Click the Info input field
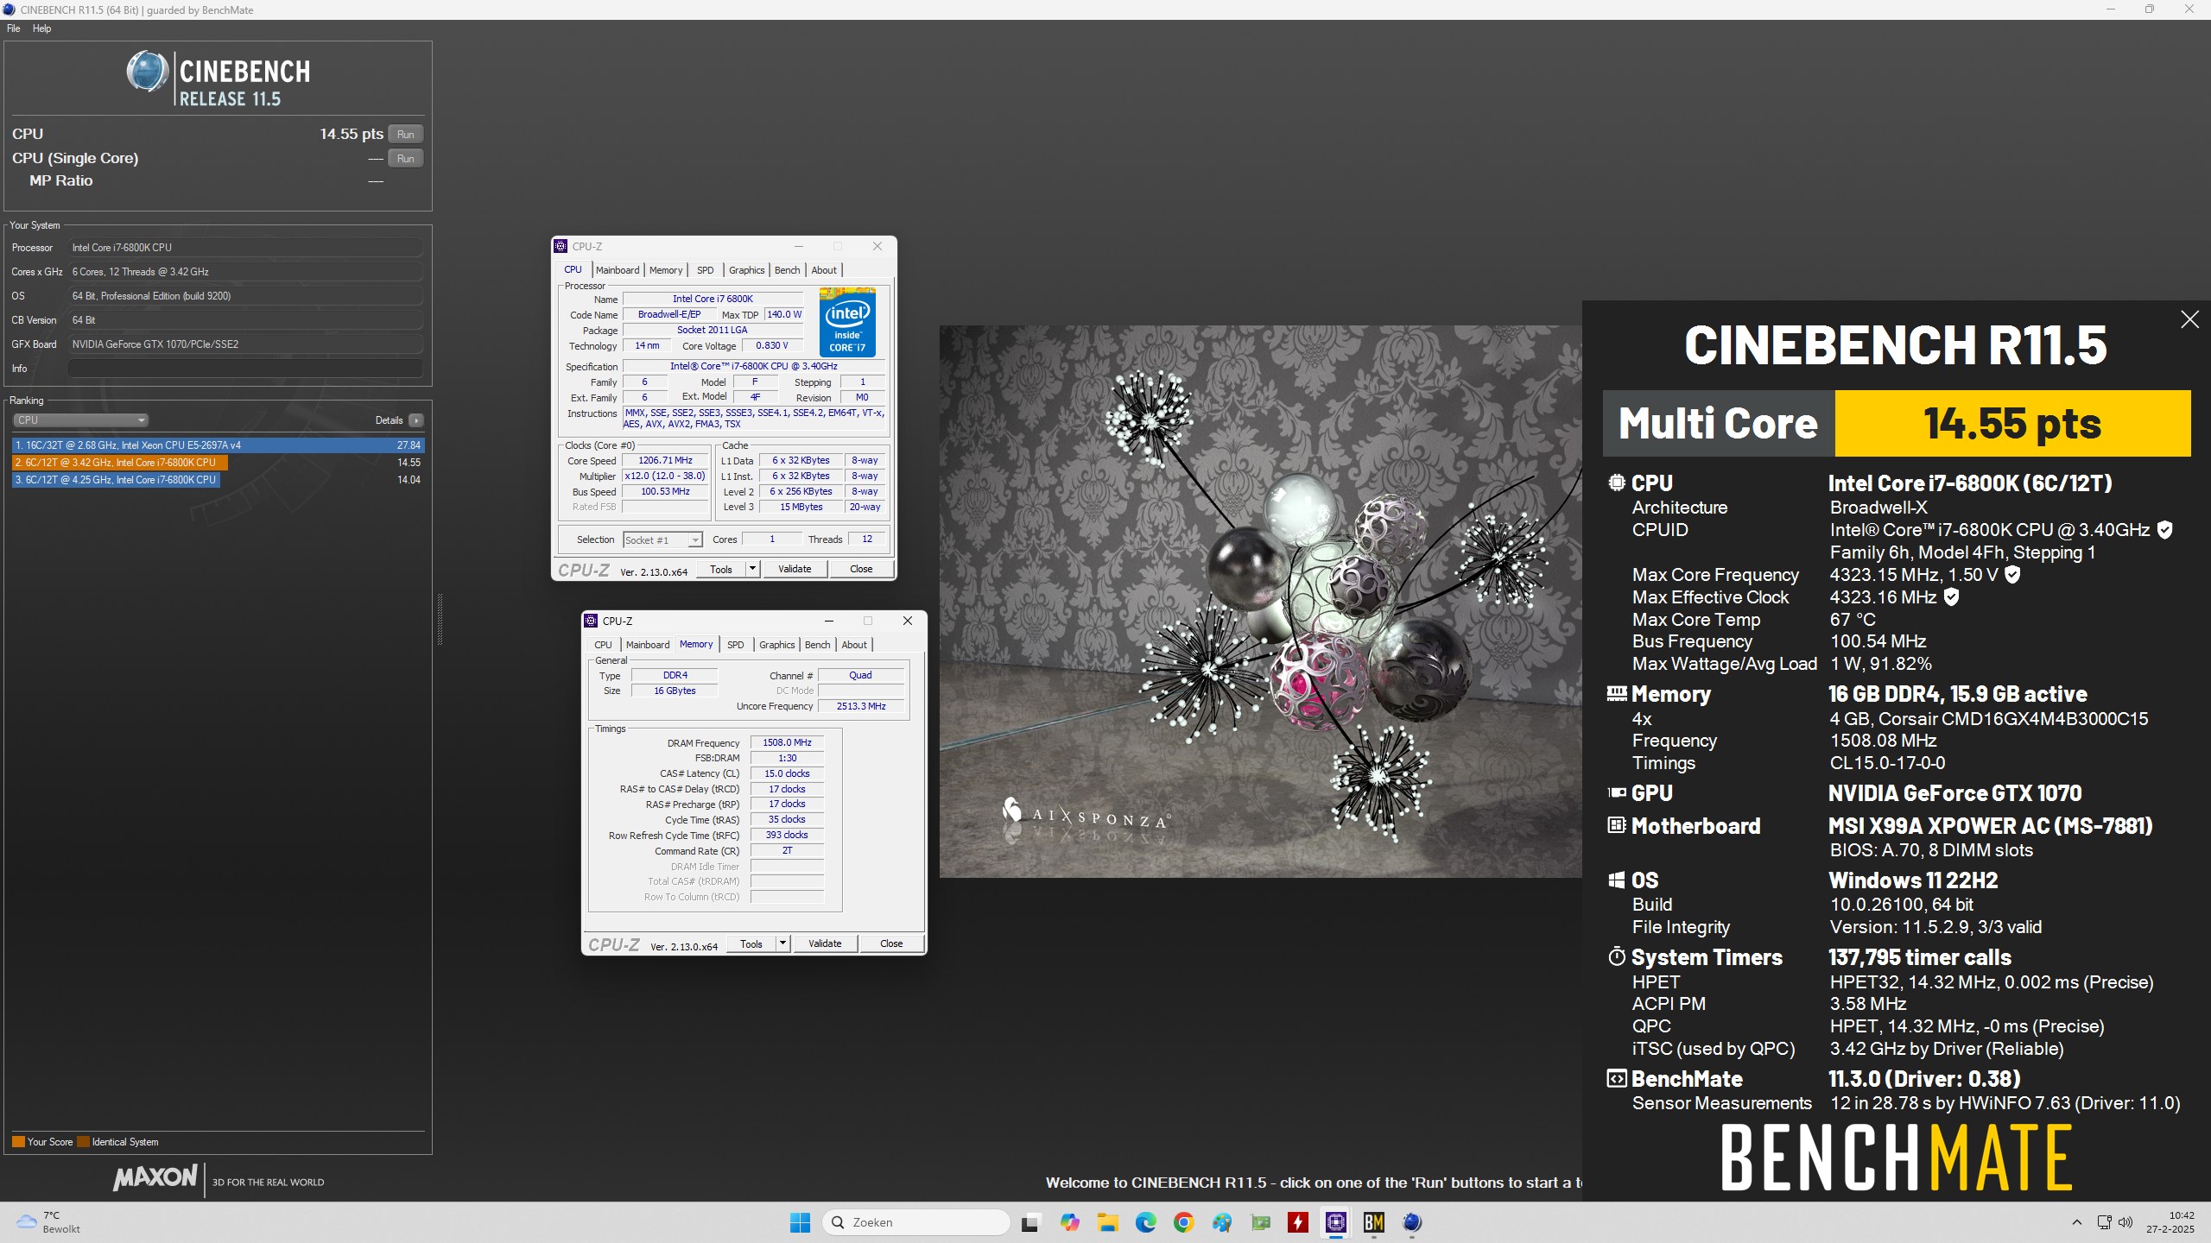Screen dimensions: 2211x1243 click(x=245, y=369)
